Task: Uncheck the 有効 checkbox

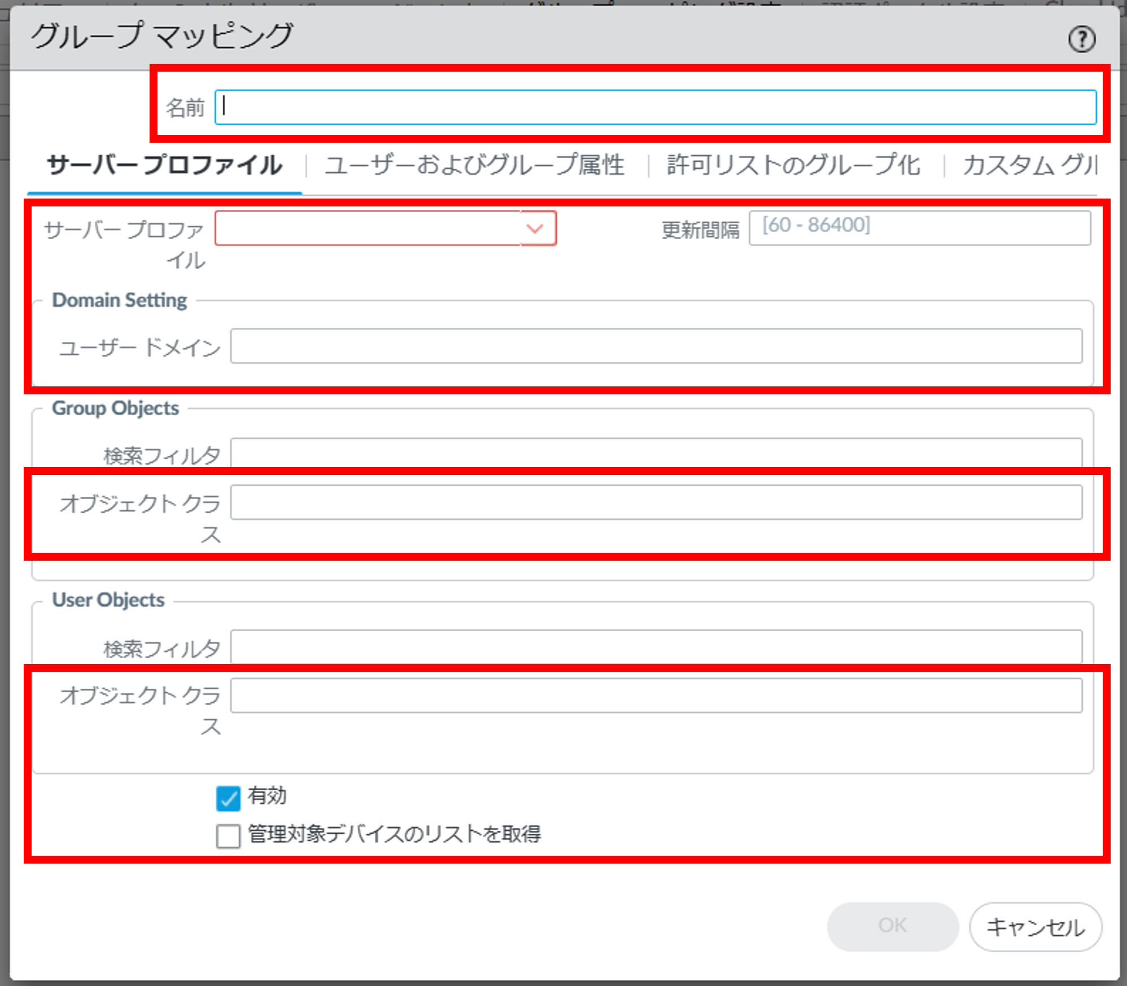Action: coord(228,798)
